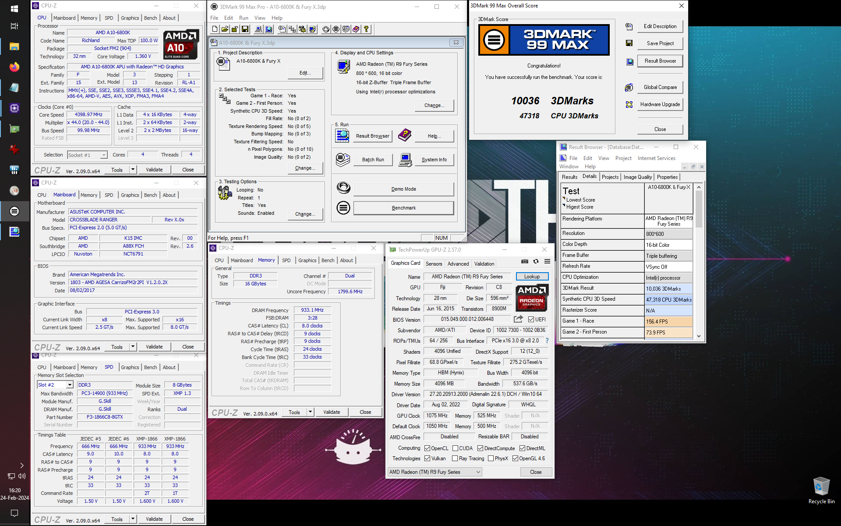Image resolution: width=841 pixels, height=526 pixels.
Task: Click the BIOS export share icon in GPU-Z
Action: [x=518, y=319]
